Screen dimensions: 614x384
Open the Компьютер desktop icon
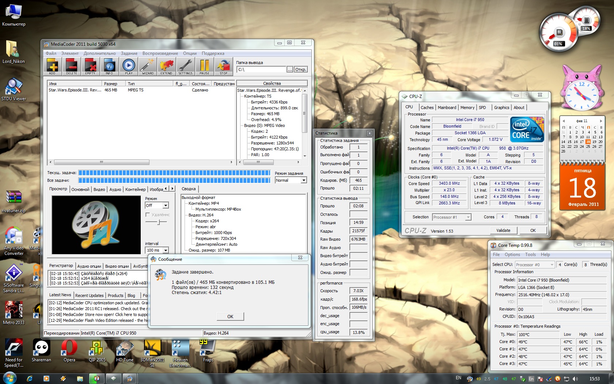(x=14, y=15)
